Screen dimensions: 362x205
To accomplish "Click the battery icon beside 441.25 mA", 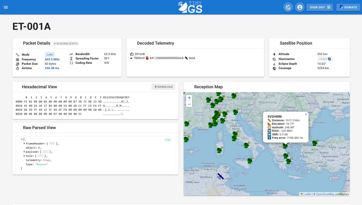I will click(x=147, y=58).
